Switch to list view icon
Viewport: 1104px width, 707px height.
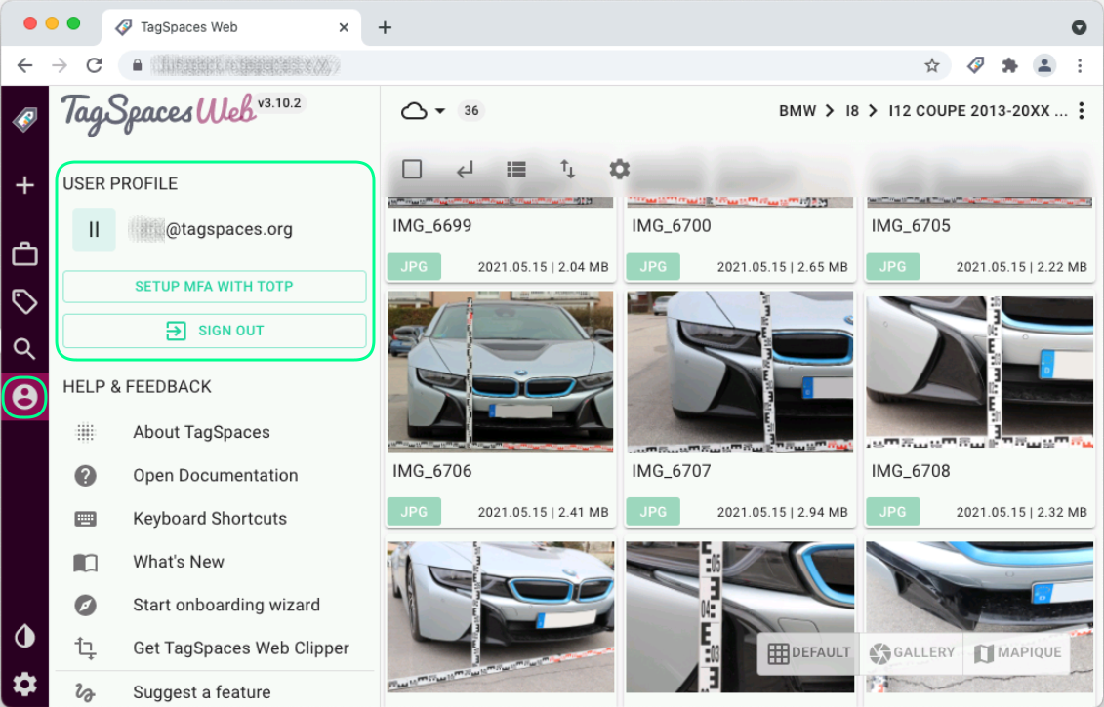tap(516, 169)
